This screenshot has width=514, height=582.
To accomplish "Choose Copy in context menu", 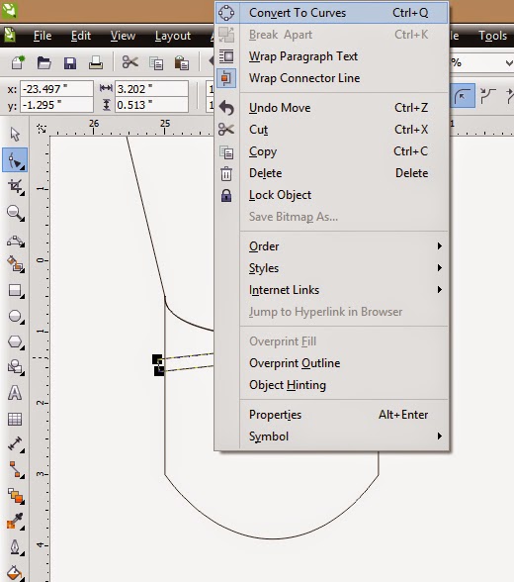I will (332, 151).
